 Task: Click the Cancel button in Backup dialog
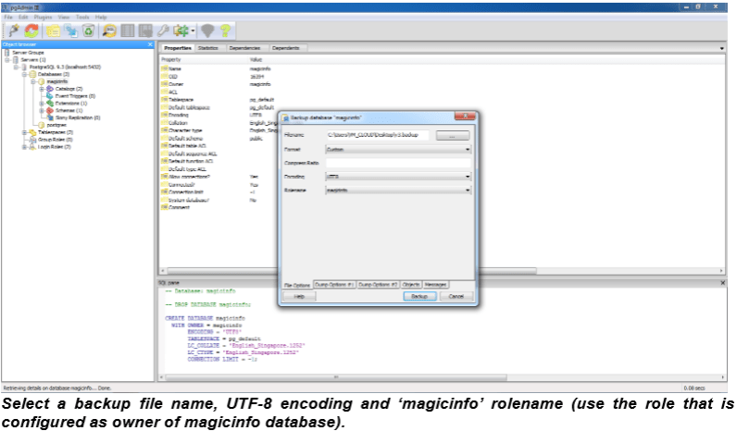coord(456,296)
